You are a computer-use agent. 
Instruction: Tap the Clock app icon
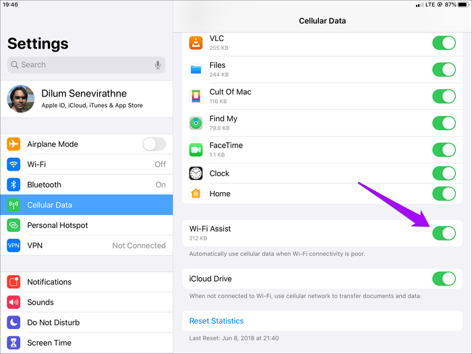(x=196, y=173)
